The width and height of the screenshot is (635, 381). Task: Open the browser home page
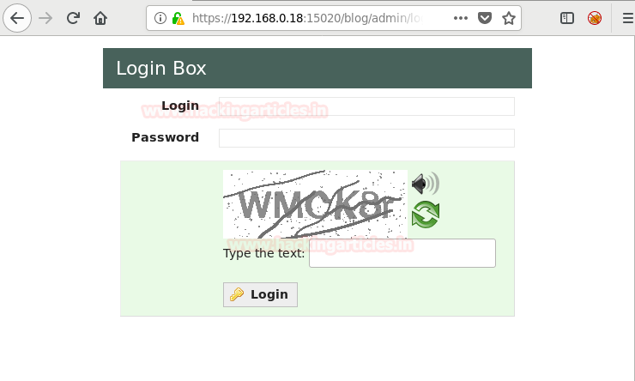click(100, 18)
